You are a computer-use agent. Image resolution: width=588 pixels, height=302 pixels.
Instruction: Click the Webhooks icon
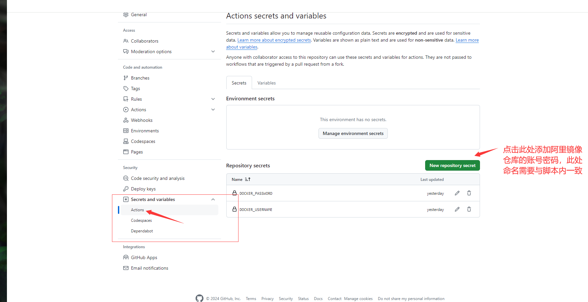[126, 120]
